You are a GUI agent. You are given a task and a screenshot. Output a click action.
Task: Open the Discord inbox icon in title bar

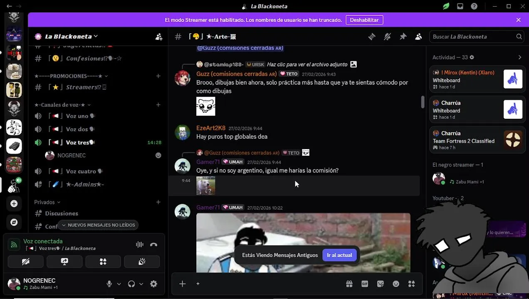coord(460,6)
